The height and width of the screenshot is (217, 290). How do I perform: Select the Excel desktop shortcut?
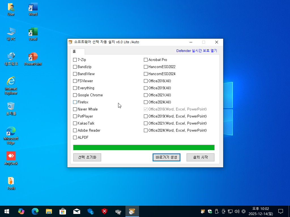[x=33, y=34]
